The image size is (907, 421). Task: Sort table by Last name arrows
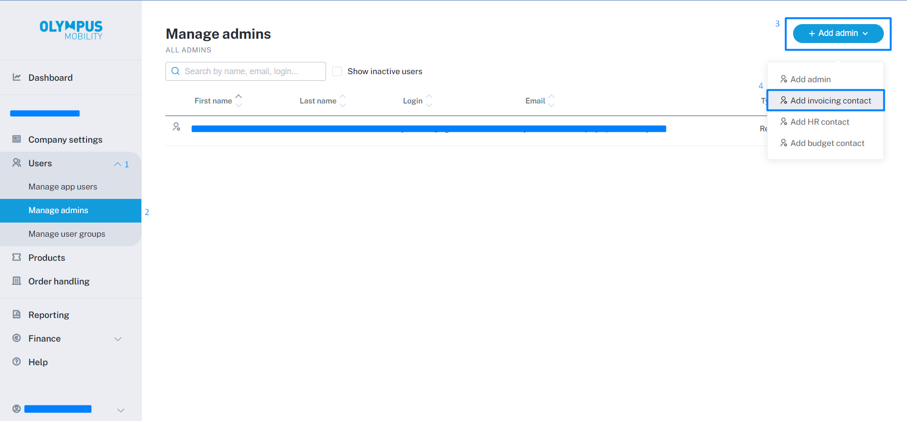343,101
